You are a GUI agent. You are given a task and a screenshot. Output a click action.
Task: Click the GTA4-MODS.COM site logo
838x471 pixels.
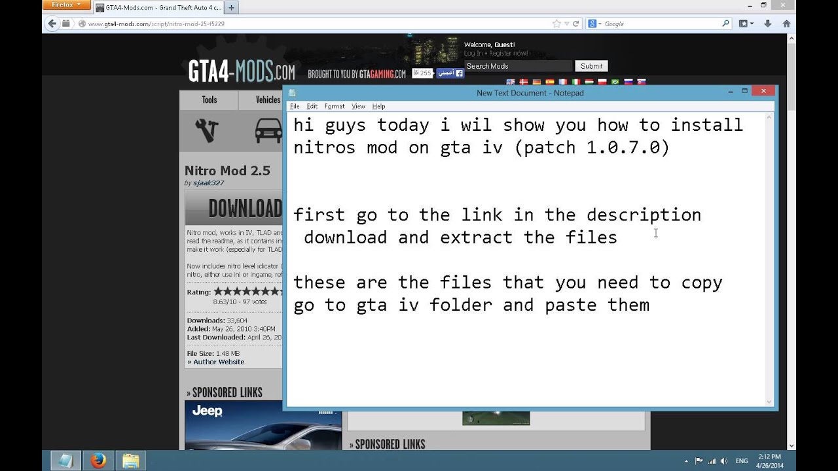click(x=241, y=72)
